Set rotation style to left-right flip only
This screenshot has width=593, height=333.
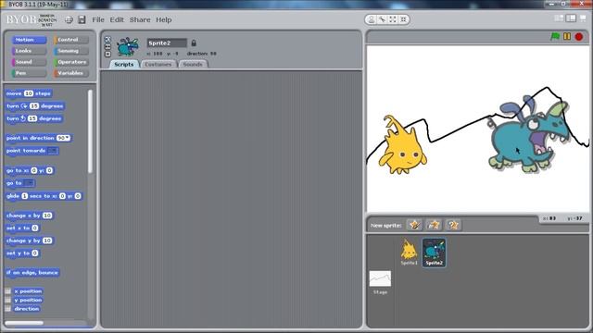tap(107, 47)
